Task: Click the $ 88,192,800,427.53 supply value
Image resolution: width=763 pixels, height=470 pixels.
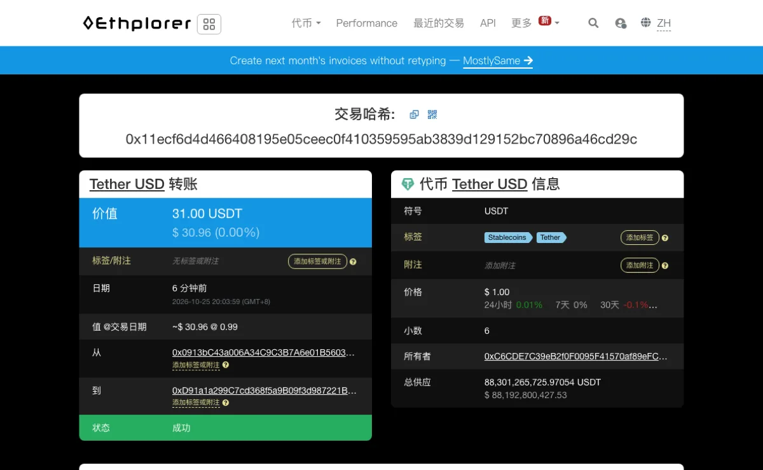Action: tap(526, 395)
